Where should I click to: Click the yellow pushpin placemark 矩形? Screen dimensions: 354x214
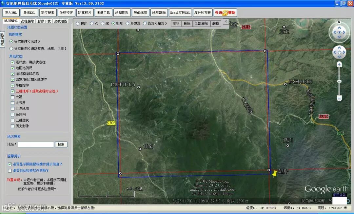tap(275, 174)
